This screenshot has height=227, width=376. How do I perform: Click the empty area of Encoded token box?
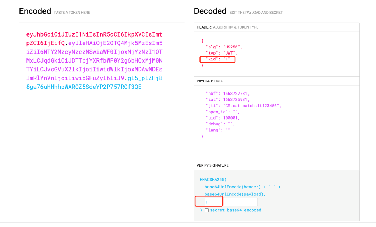tap(102, 156)
